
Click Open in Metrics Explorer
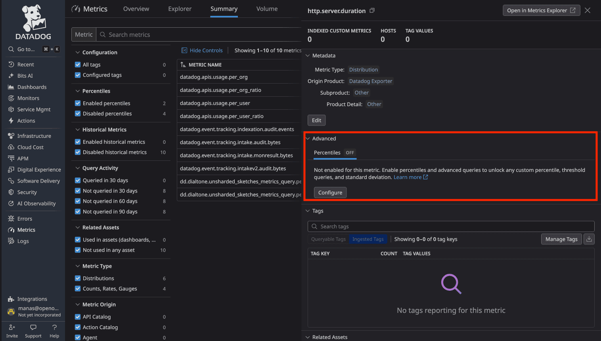pos(541,10)
